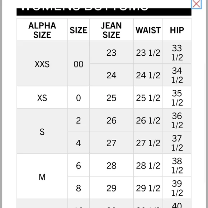Click the S alpha size cell

(42, 131)
